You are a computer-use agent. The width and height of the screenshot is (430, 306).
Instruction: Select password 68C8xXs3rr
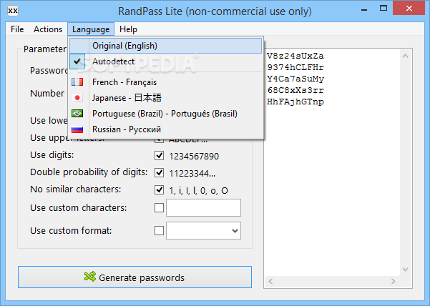(295, 90)
